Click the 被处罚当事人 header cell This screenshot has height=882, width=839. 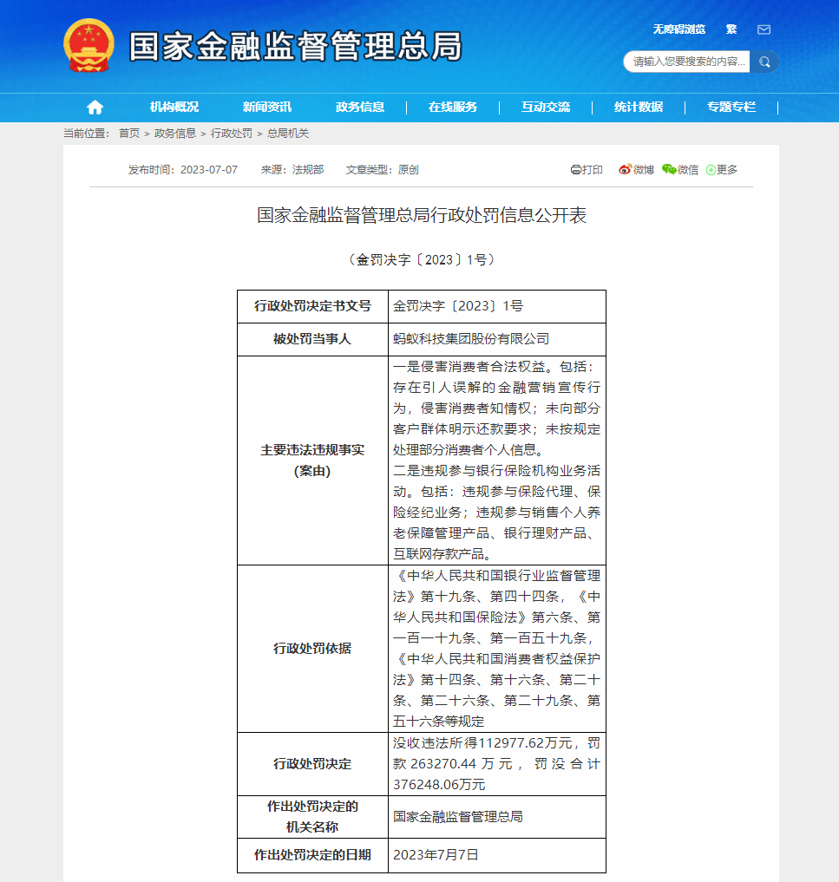click(x=313, y=339)
